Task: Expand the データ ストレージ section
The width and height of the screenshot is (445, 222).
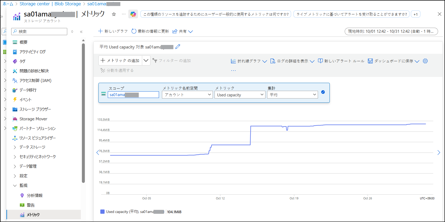Action: (x=15, y=147)
